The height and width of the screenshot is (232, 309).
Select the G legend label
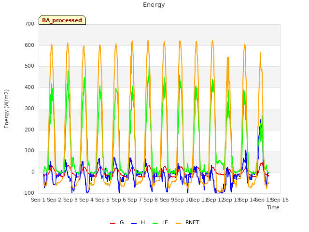122,222
